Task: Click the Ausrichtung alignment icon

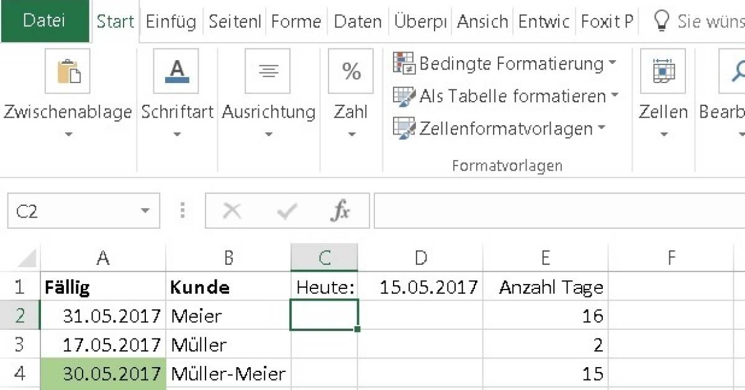Action: pos(268,70)
